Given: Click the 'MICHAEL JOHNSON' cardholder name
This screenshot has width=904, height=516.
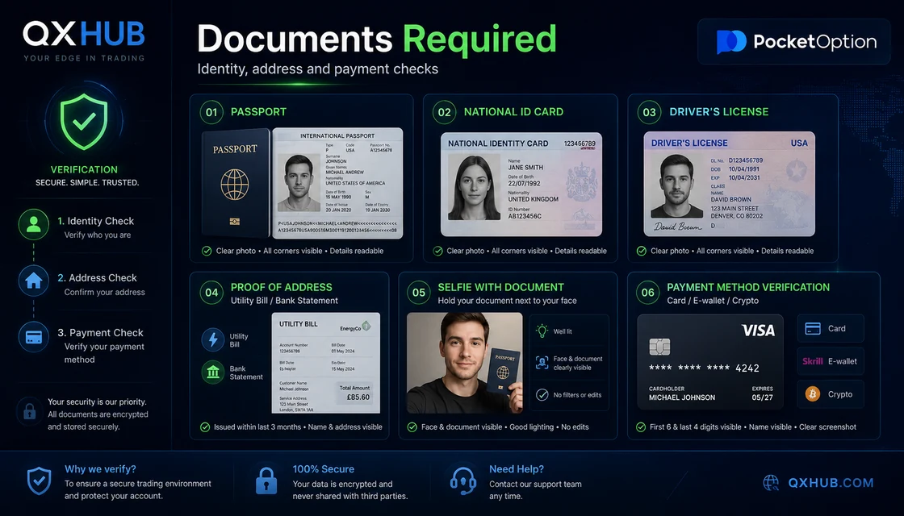Looking at the screenshot, I should tap(682, 398).
